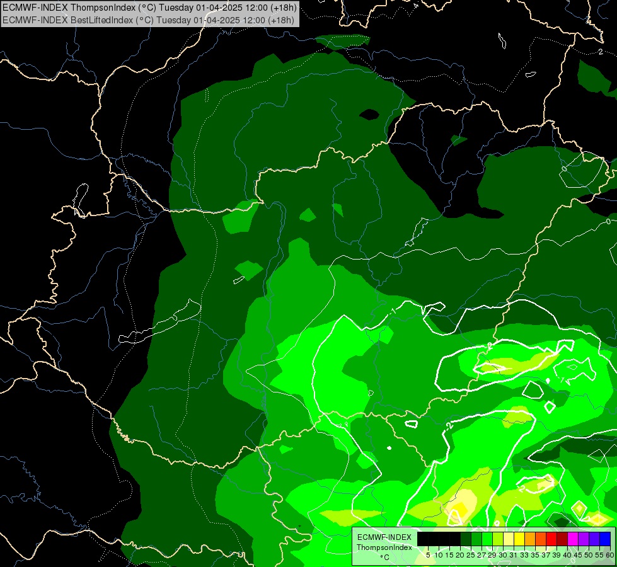Click legend tick value 27
The image size is (617, 567).
[x=481, y=555]
